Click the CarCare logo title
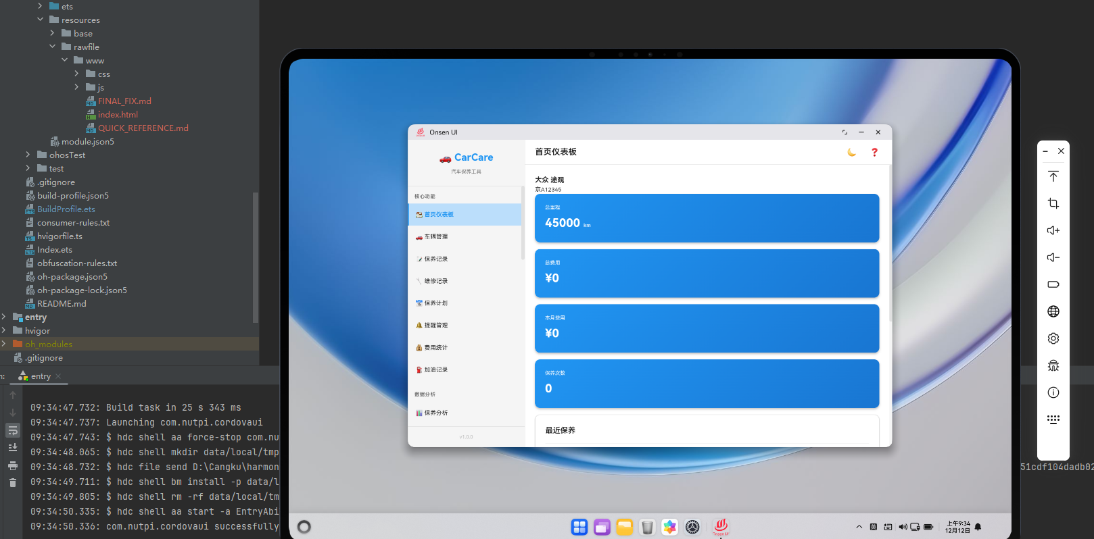Image resolution: width=1094 pixels, height=539 pixels. tap(467, 157)
